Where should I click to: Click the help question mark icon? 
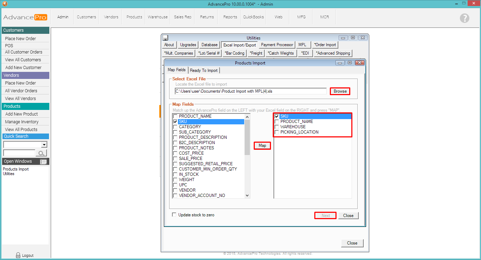[464, 18]
